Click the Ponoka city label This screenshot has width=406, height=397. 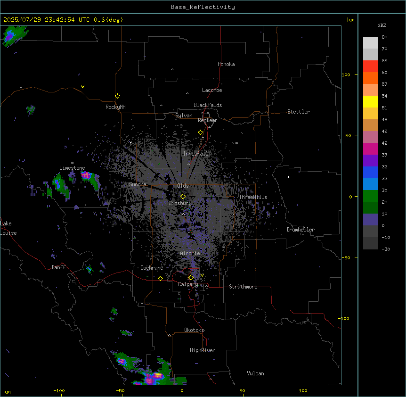click(226, 64)
